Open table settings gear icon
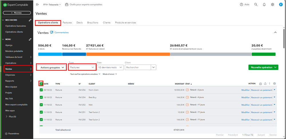Screen dimensions: 286x139 (x=275, y=84)
